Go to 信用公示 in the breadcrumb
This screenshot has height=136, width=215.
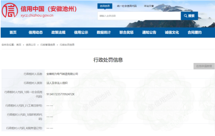[31, 44]
